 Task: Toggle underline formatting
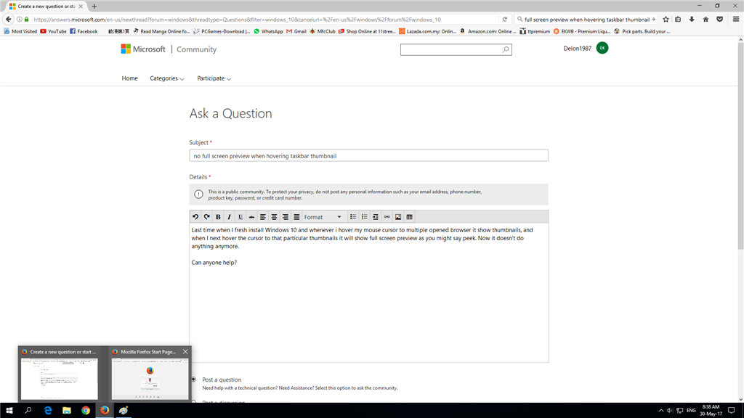[240, 217]
